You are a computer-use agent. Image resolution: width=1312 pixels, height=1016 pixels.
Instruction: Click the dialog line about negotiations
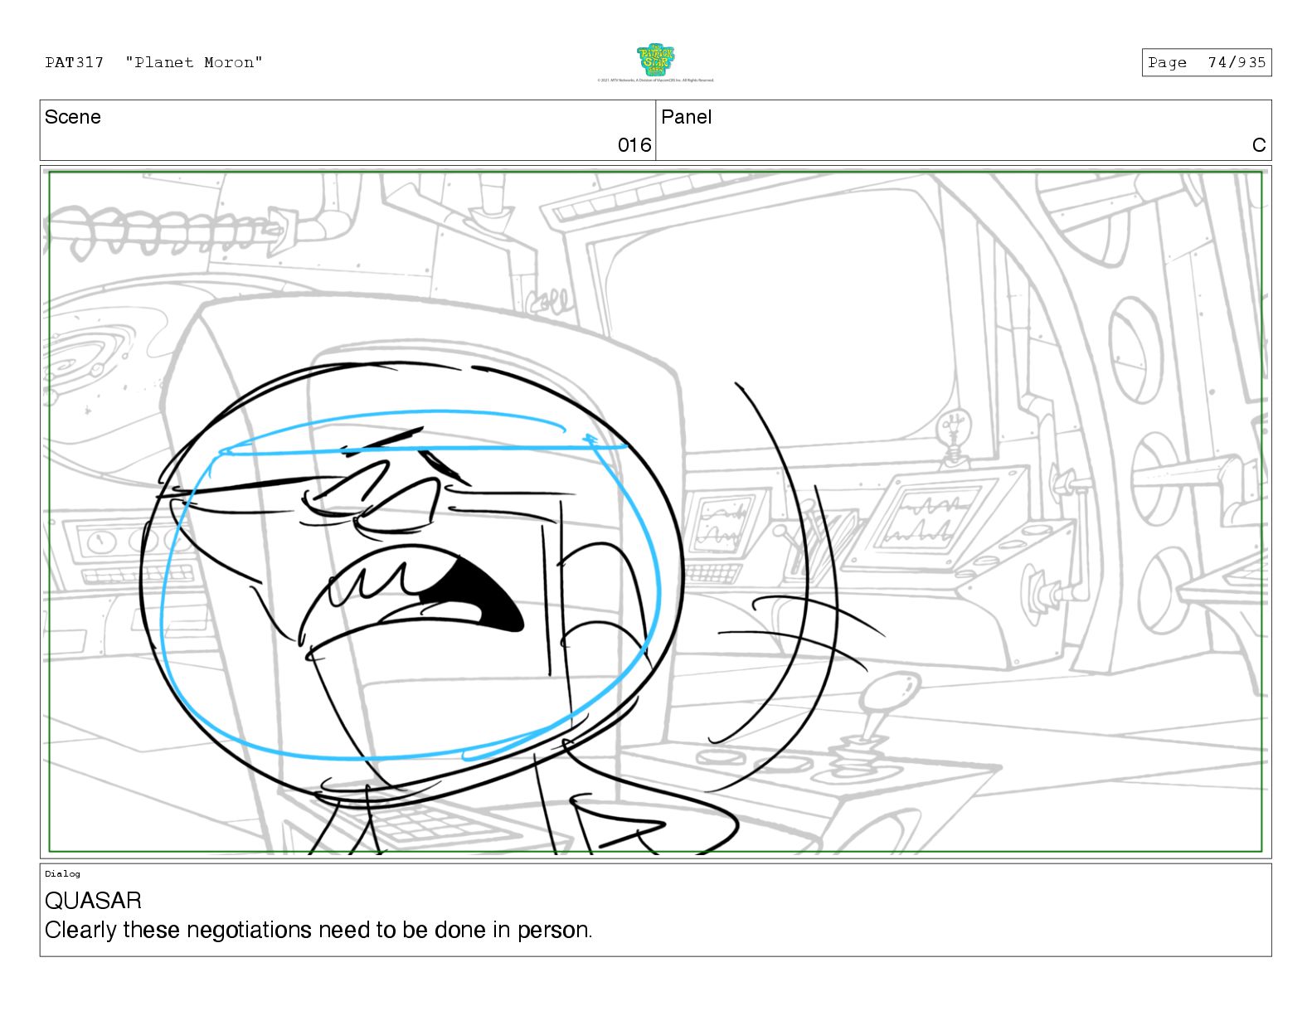click(318, 930)
